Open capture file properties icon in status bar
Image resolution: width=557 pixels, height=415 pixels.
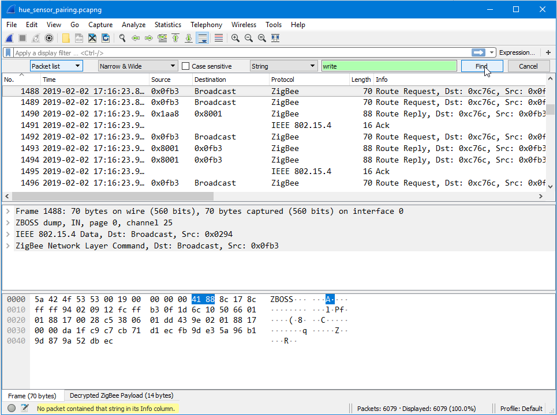(24, 408)
